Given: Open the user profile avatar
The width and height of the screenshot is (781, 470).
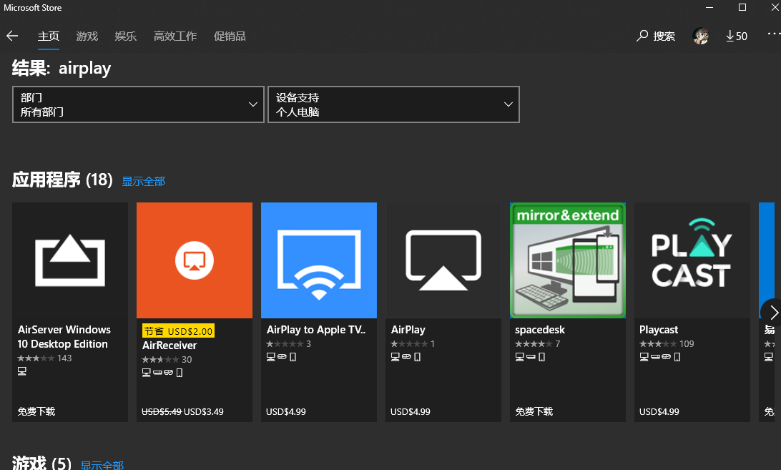Looking at the screenshot, I should [700, 36].
